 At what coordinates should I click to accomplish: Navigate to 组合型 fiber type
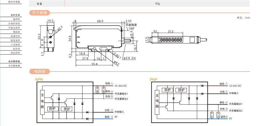click(x=17, y=49)
